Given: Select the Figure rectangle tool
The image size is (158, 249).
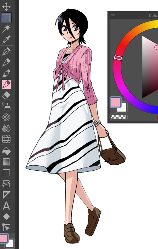Looking at the screenshot, I should (6, 173).
